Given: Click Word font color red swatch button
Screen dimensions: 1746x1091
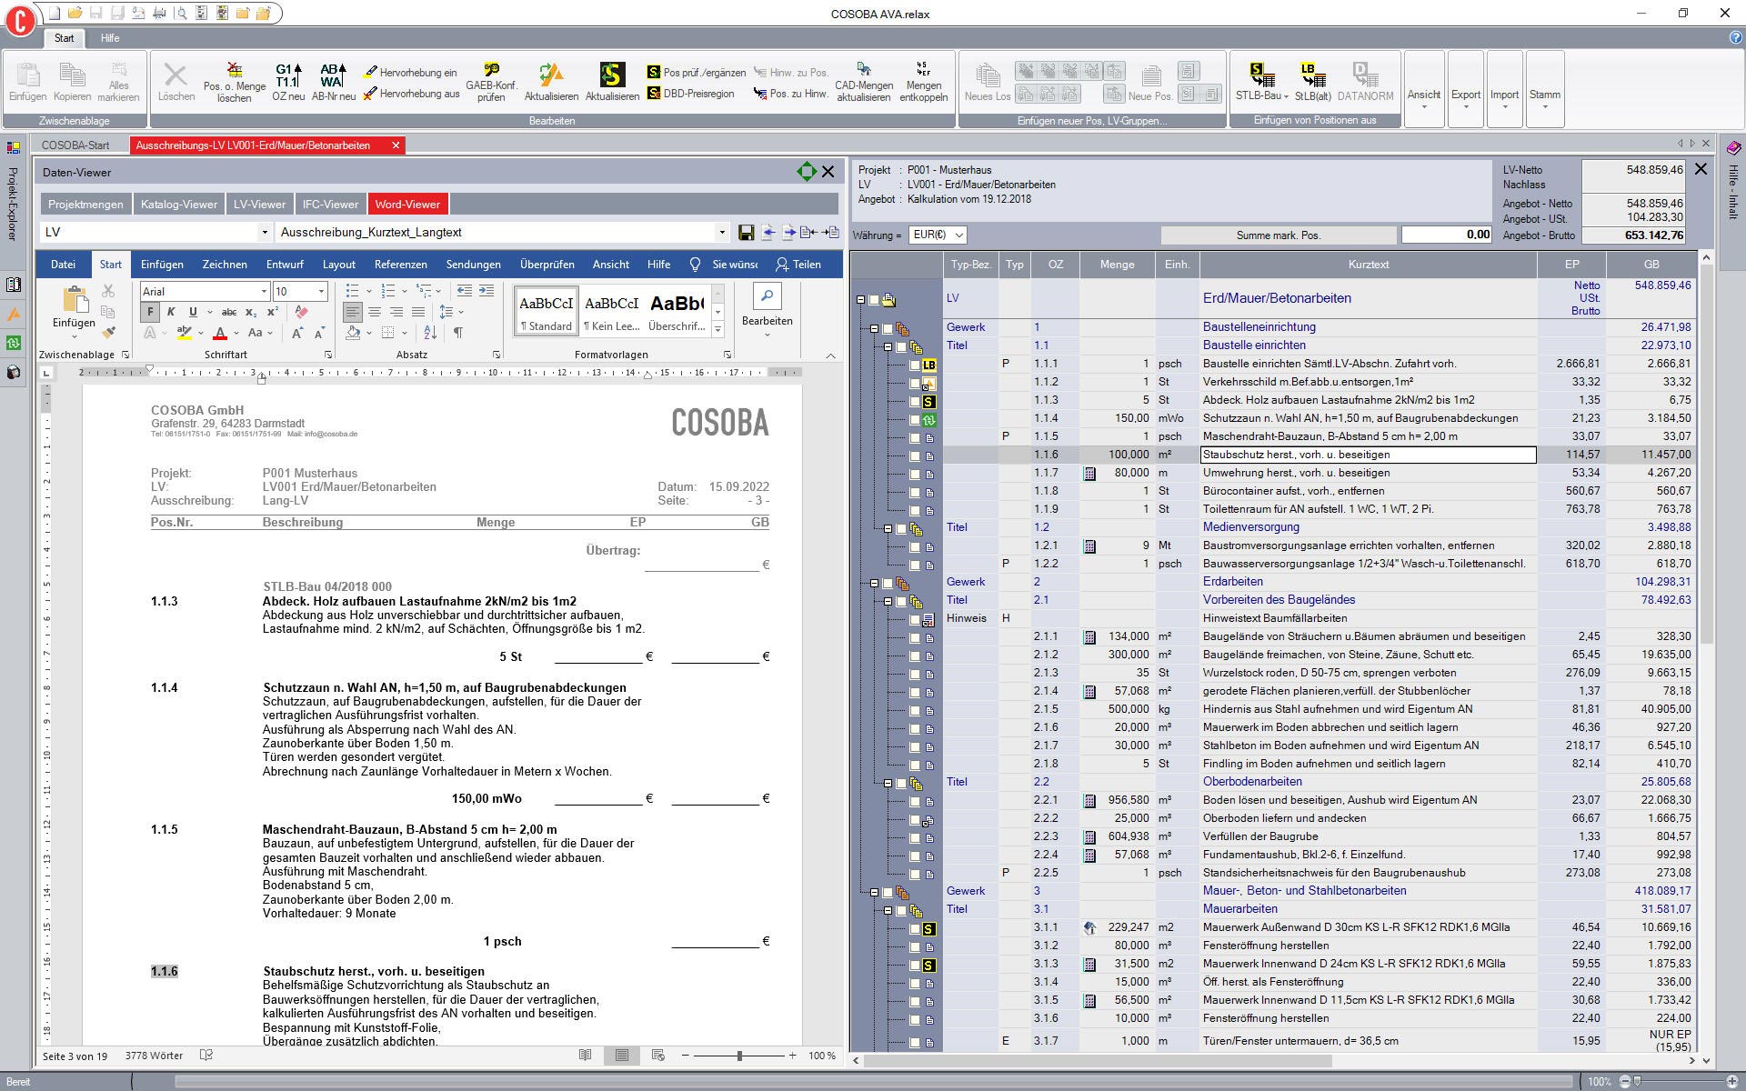Looking at the screenshot, I should 219,334.
